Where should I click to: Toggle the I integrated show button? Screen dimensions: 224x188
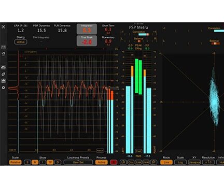tap(43, 162)
